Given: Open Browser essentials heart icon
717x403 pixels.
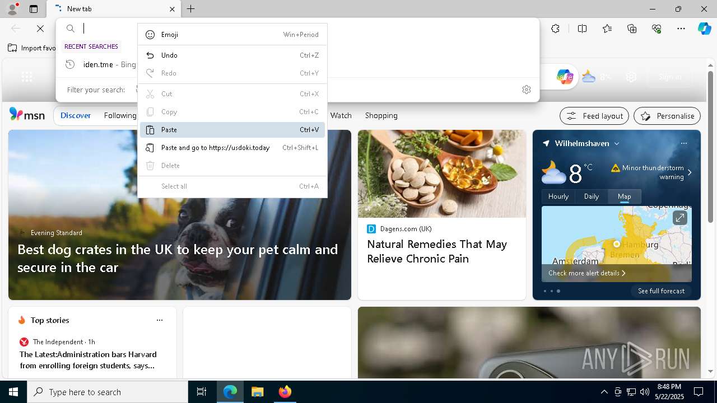Looking at the screenshot, I should [x=657, y=29].
